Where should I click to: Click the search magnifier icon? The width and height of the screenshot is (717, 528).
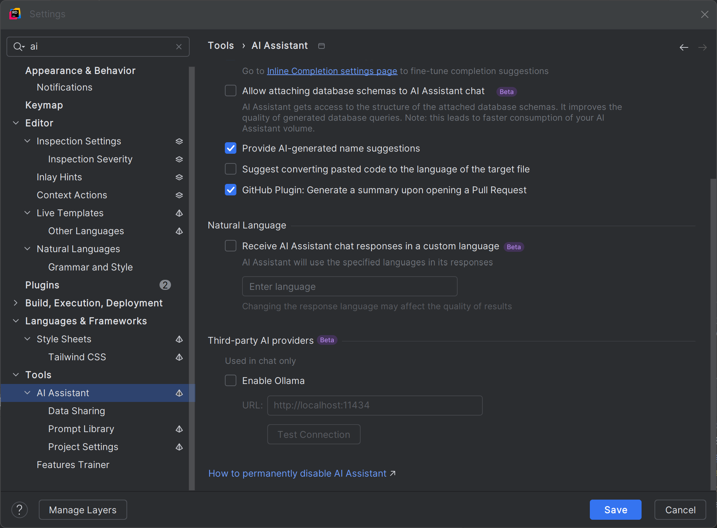(x=18, y=47)
